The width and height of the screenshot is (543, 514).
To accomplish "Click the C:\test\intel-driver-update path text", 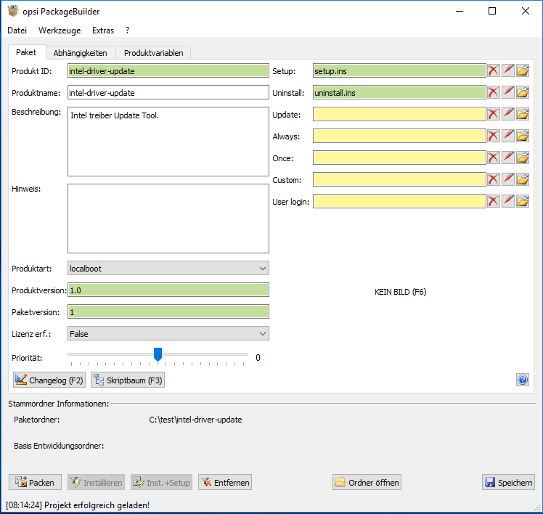I will [195, 420].
